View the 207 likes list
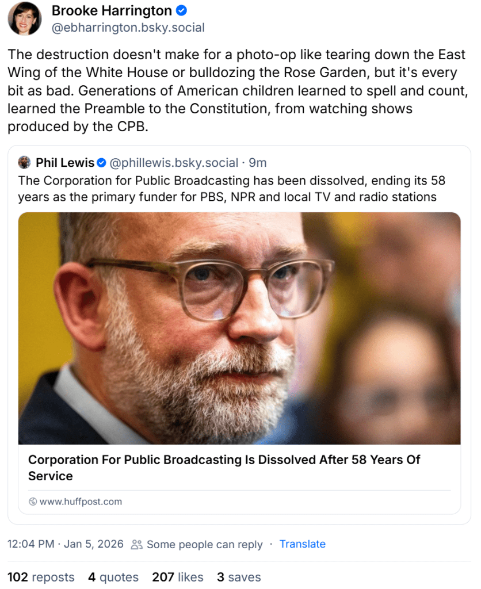Image resolution: width=481 pixels, height=589 pixels. coord(178,577)
